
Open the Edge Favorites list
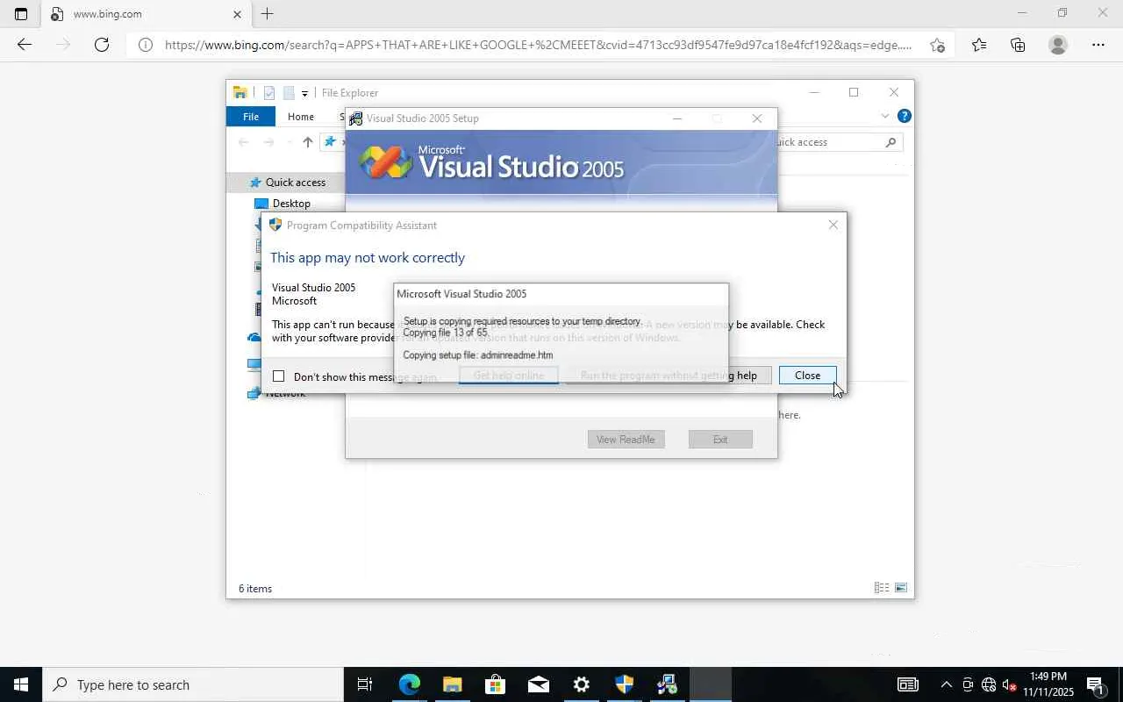point(978,45)
